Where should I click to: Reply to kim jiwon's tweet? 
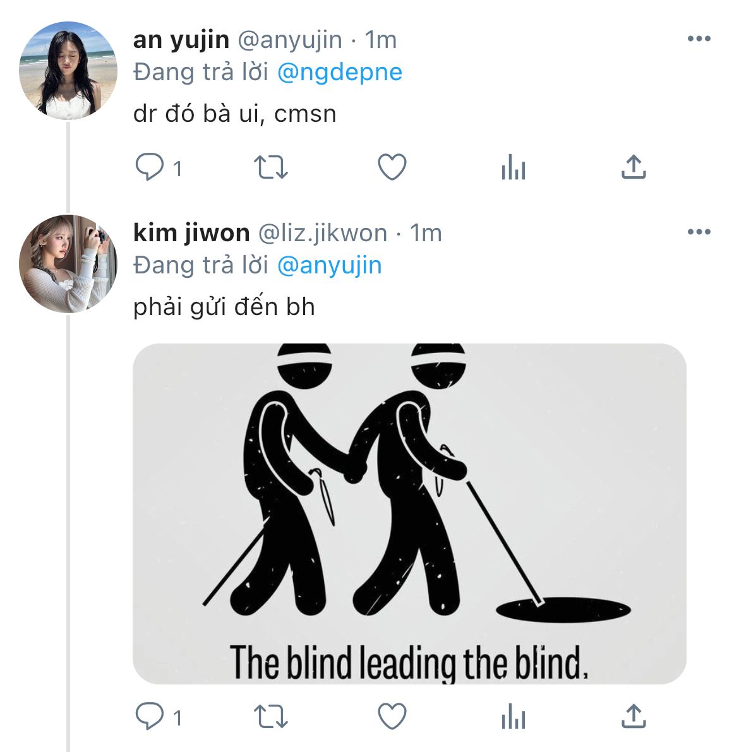(150, 717)
